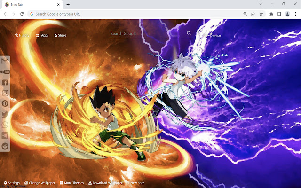Open Instagram sidebar shortcut
The width and height of the screenshot is (301, 188).
(5, 93)
